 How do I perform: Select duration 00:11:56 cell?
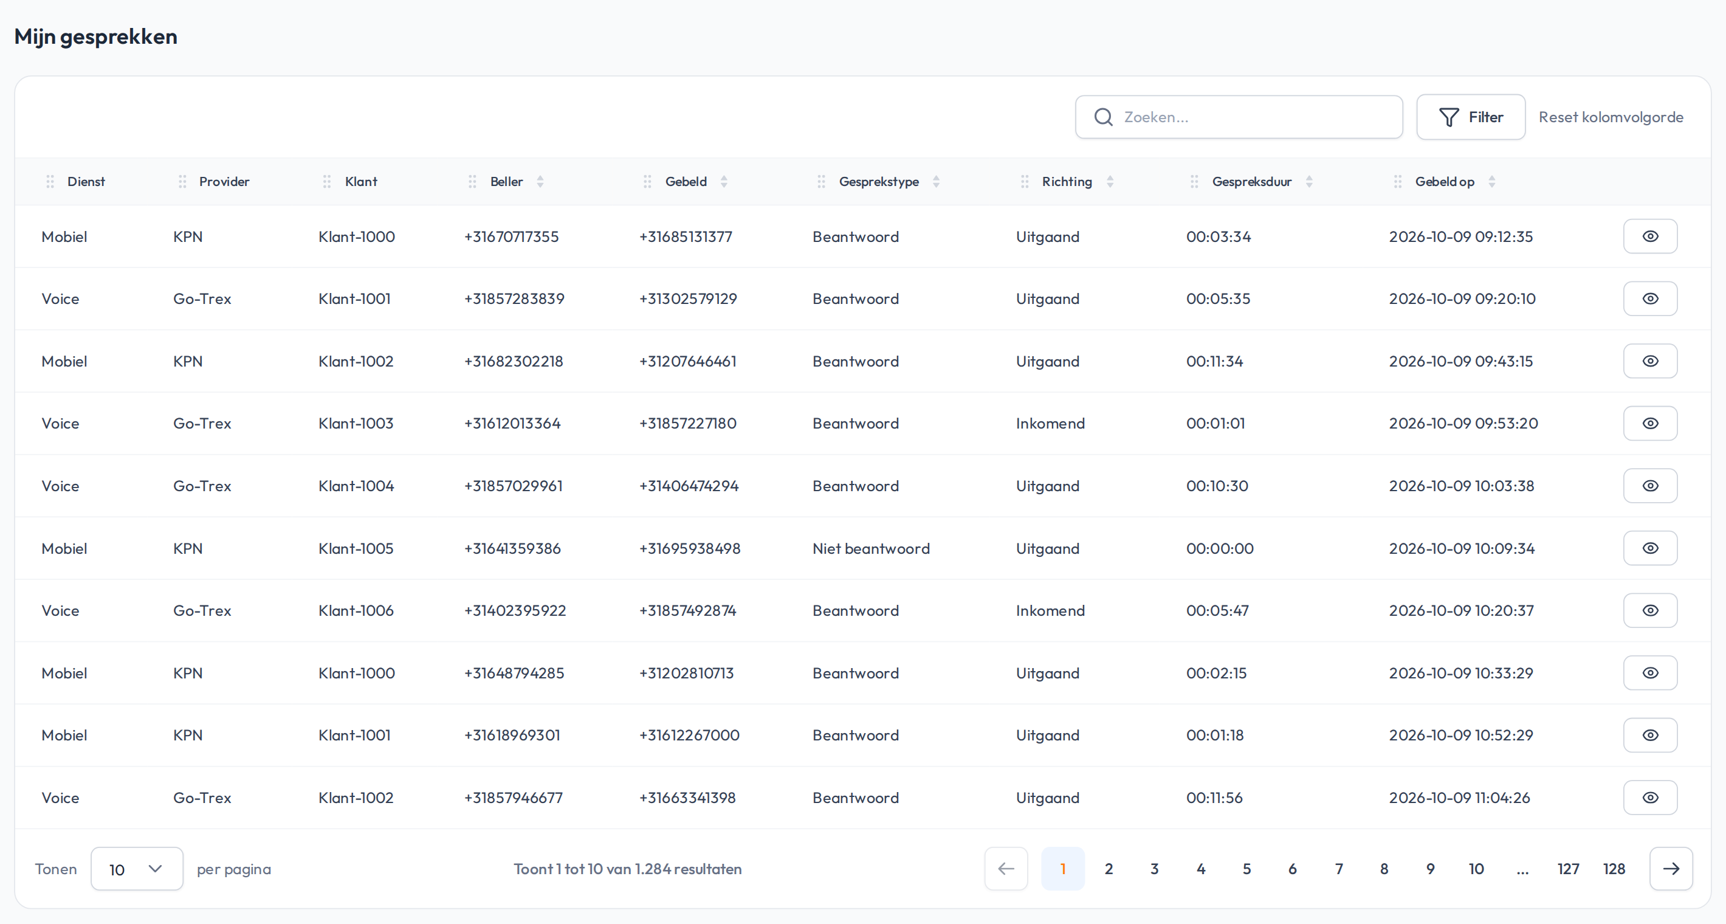coord(1214,798)
